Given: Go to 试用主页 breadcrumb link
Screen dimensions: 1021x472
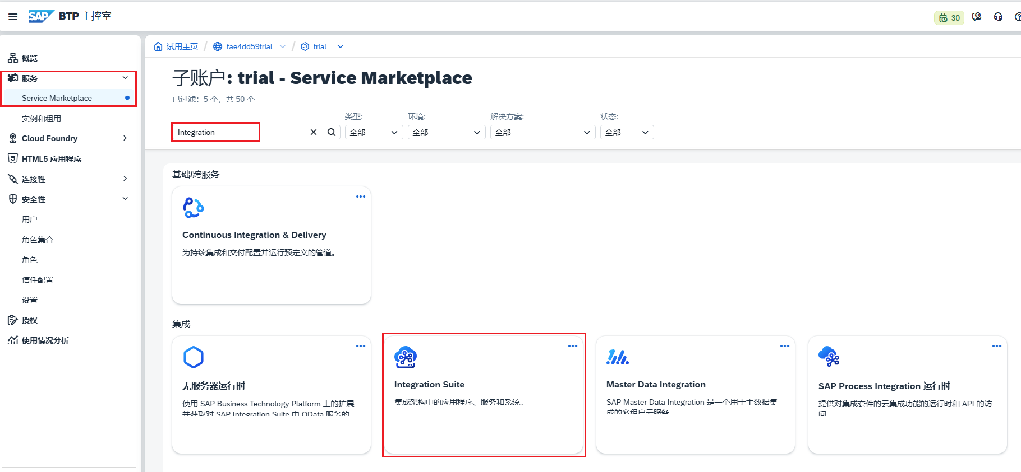Looking at the screenshot, I should pos(182,46).
